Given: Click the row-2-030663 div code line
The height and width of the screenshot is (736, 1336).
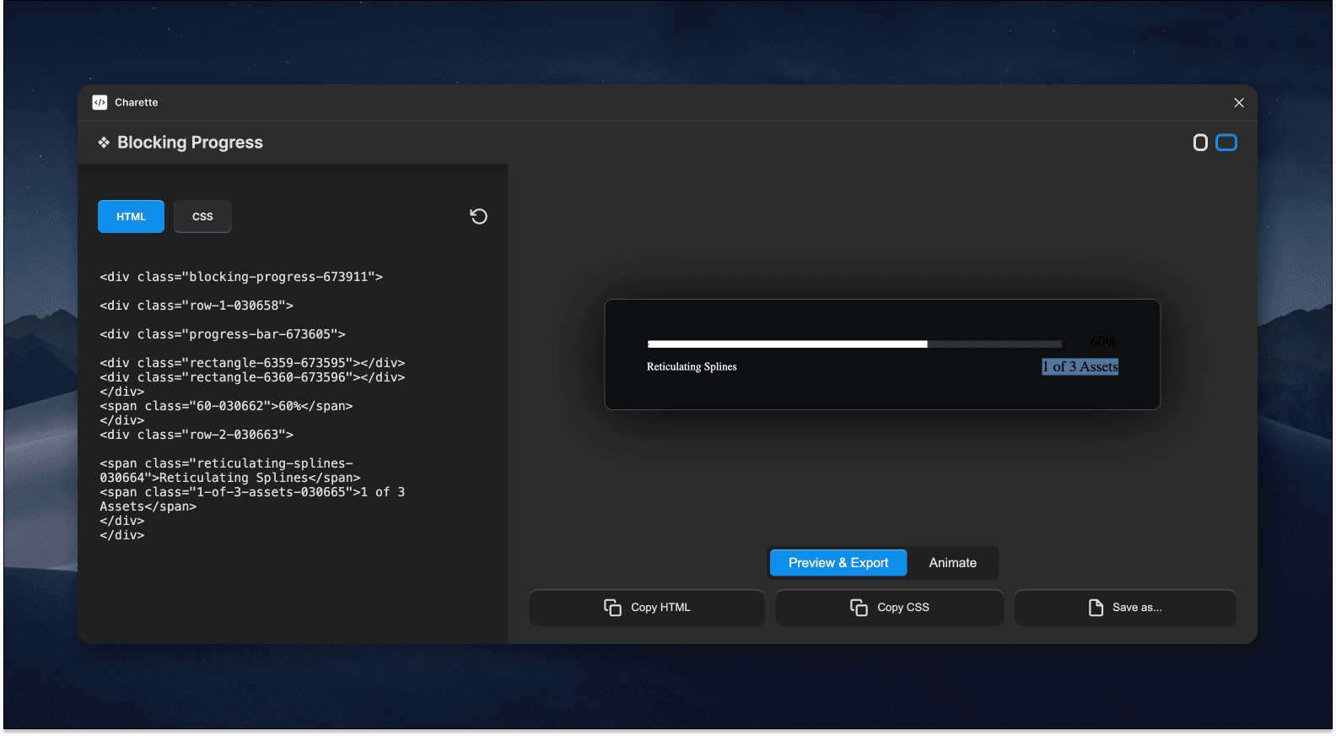Looking at the screenshot, I should tap(197, 435).
